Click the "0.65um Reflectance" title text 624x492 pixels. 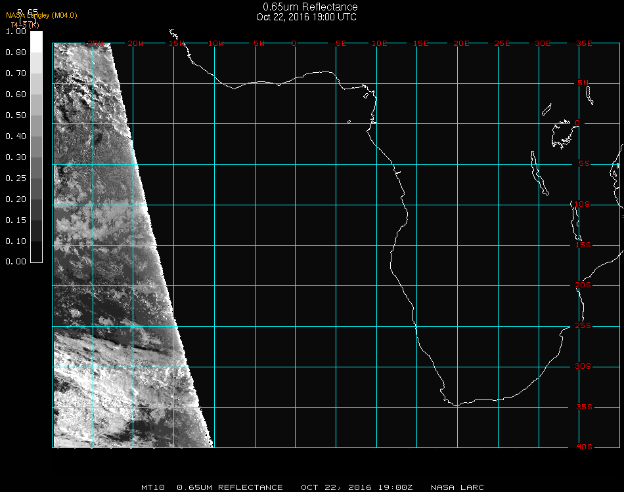(x=310, y=7)
